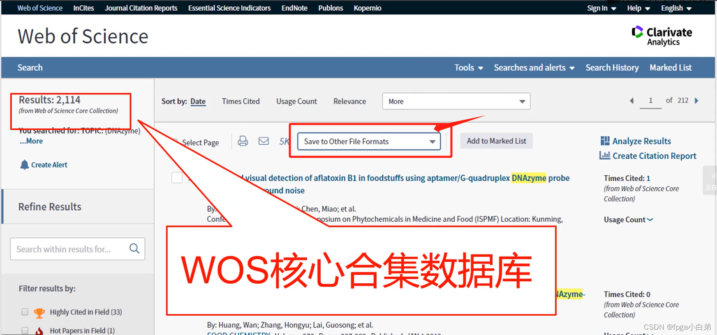Image resolution: width=717 pixels, height=335 pixels.
Task: Click the Analyze Results grid icon
Action: [605, 141]
